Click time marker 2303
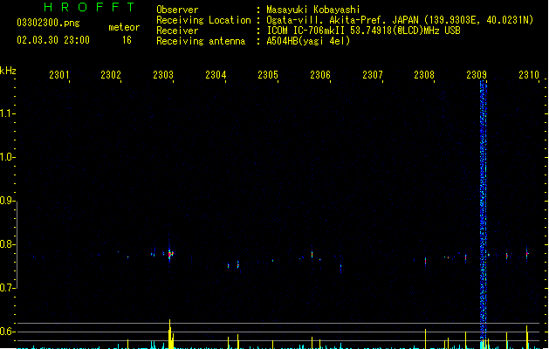The height and width of the screenshot is (349, 549). [163, 75]
